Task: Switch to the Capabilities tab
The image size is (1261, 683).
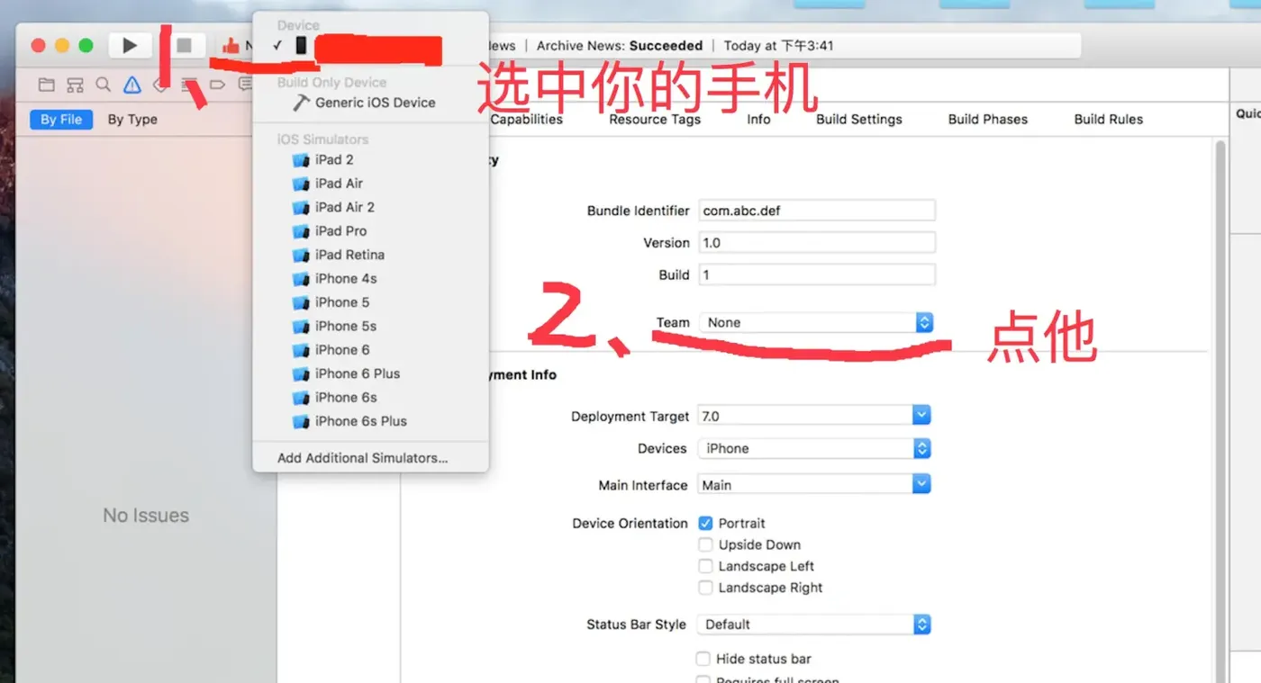Action: [x=527, y=119]
